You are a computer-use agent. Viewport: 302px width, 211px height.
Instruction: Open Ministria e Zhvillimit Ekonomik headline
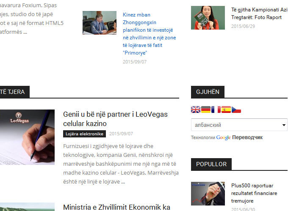pyautogui.click(x=116, y=207)
